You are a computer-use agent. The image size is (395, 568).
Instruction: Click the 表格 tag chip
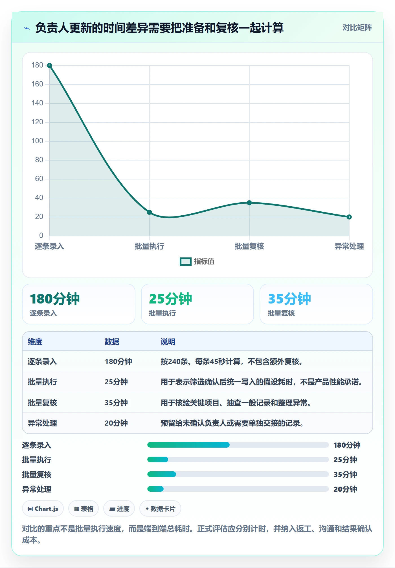coord(84,509)
